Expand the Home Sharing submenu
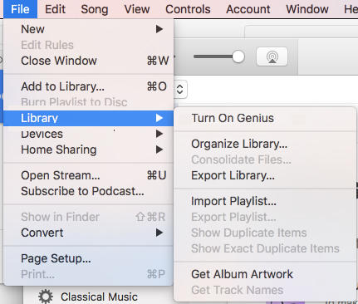 pyautogui.click(x=89, y=150)
